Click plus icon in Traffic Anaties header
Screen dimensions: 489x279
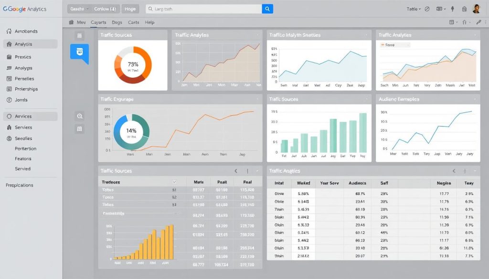point(465,171)
